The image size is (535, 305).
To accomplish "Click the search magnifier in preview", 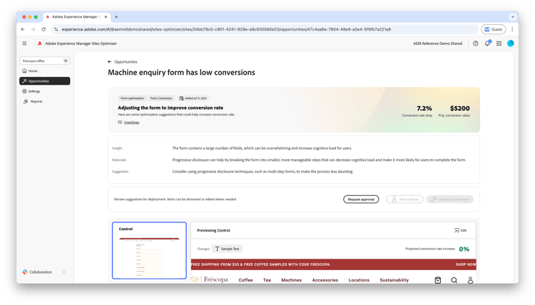I will point(454,280).
